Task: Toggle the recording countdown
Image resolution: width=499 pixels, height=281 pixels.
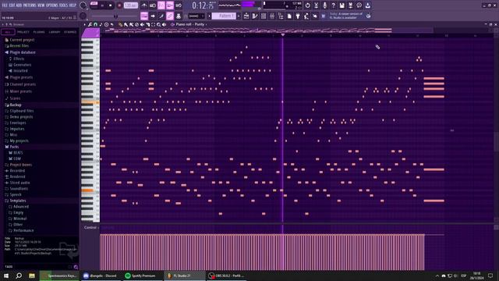Action: pyautogui.click(x=161, y=5)
